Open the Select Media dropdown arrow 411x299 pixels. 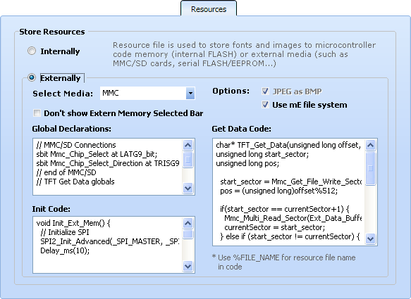click(190, 94)
